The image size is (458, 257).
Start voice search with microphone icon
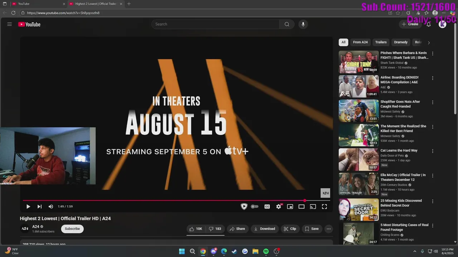click(303, 24)
